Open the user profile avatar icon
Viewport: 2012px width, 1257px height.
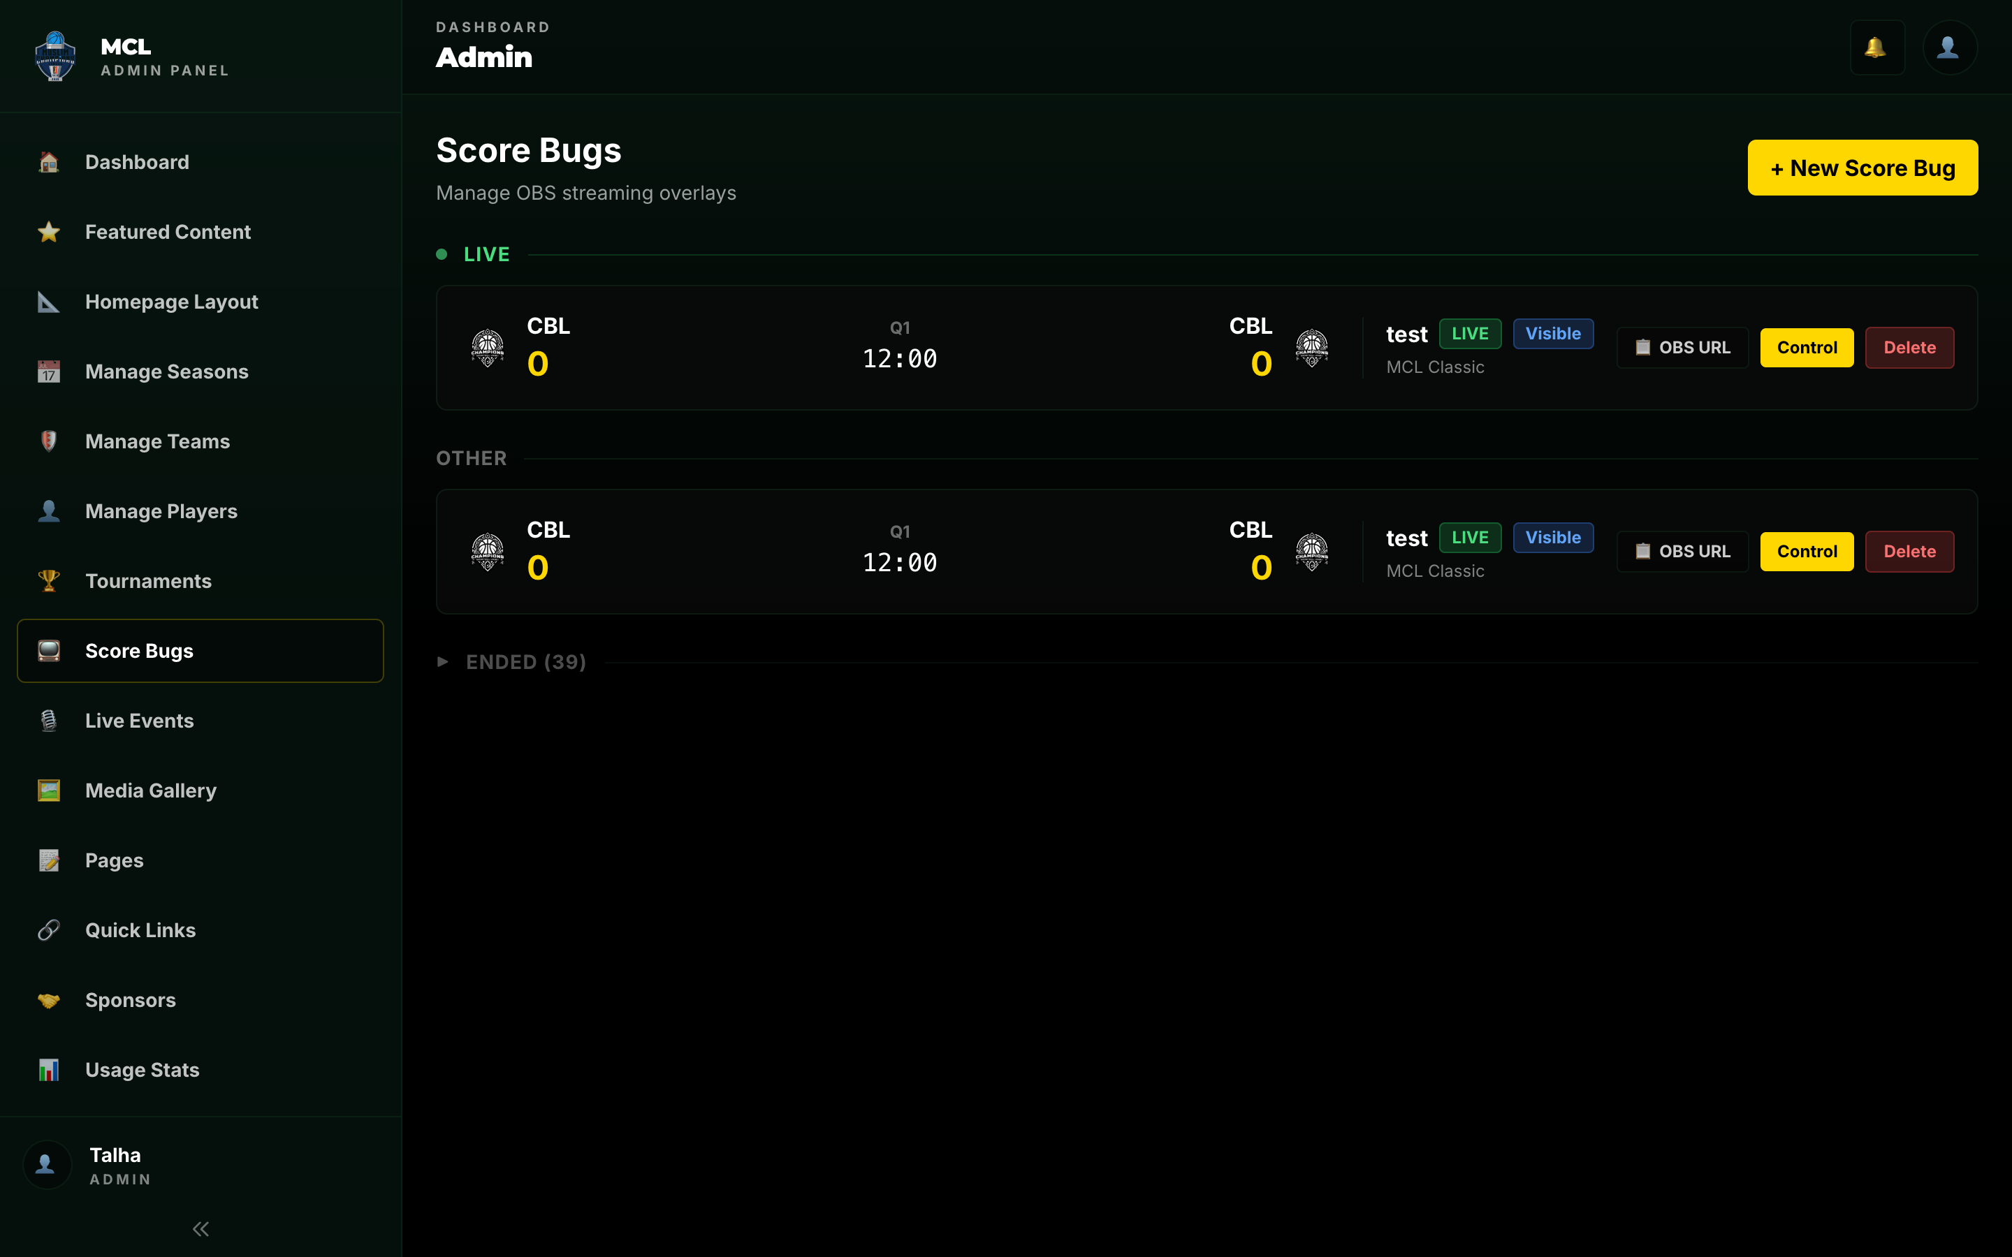[1949, 47]
